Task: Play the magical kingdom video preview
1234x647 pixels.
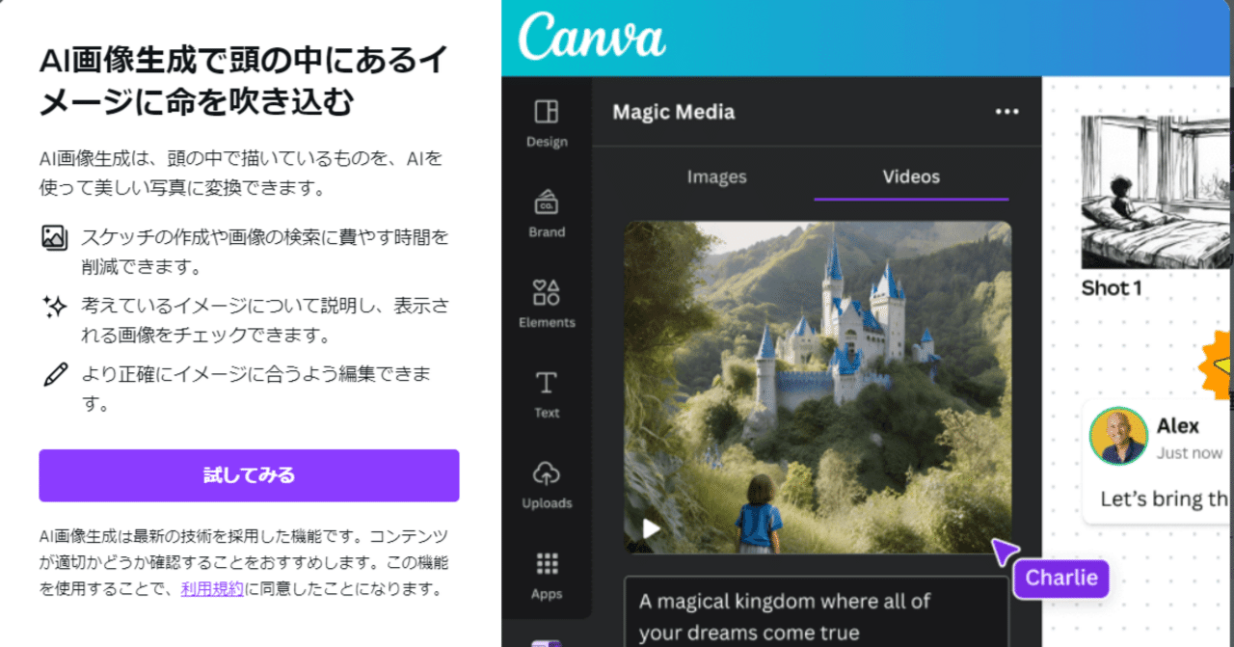Action: point(650,528)
